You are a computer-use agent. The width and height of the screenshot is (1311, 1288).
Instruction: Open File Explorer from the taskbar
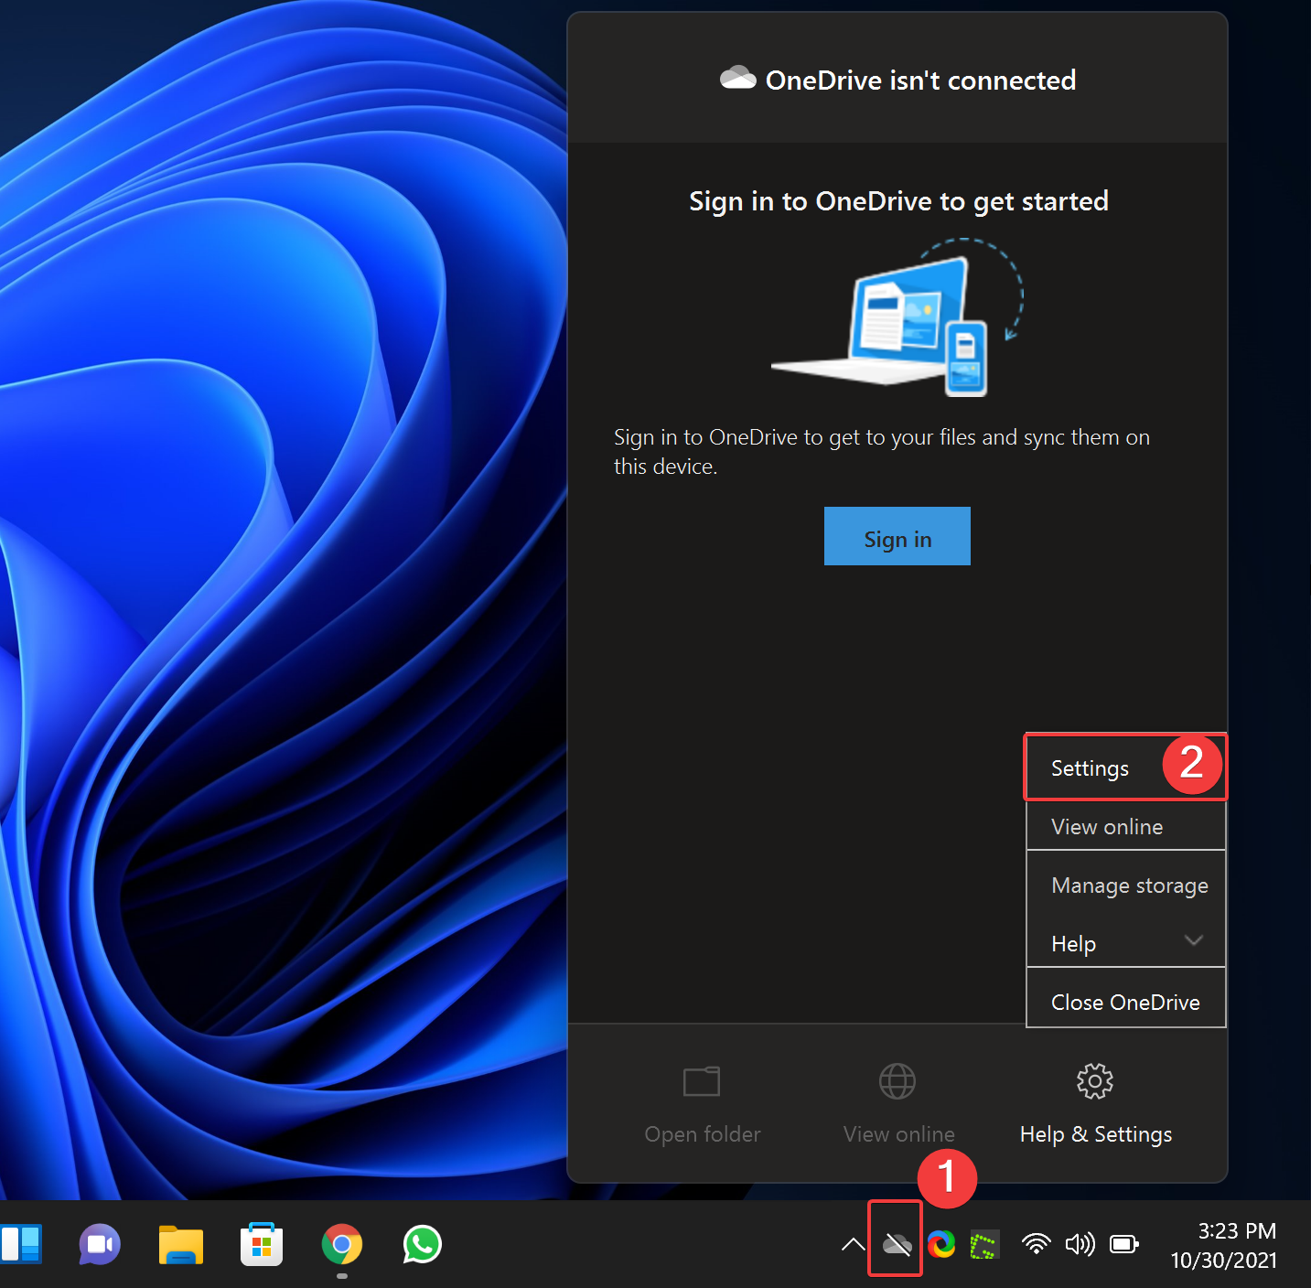(x=180, y=1245)
